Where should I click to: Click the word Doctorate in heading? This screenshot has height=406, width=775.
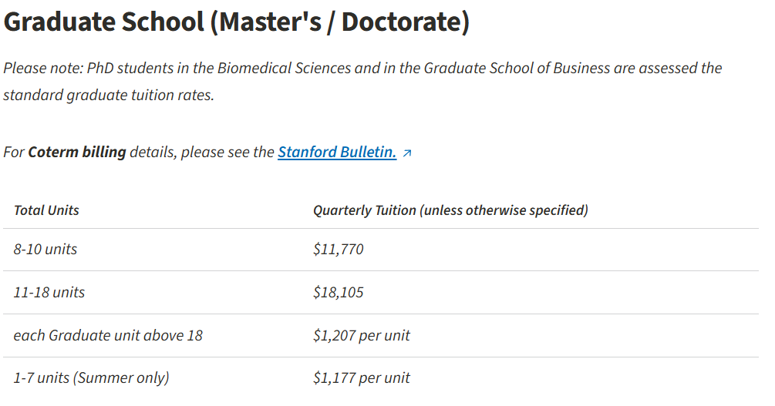coord(402,22)
